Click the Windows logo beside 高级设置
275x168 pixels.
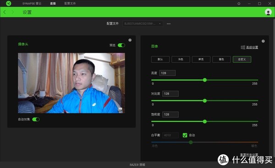[x=243, y=47]
